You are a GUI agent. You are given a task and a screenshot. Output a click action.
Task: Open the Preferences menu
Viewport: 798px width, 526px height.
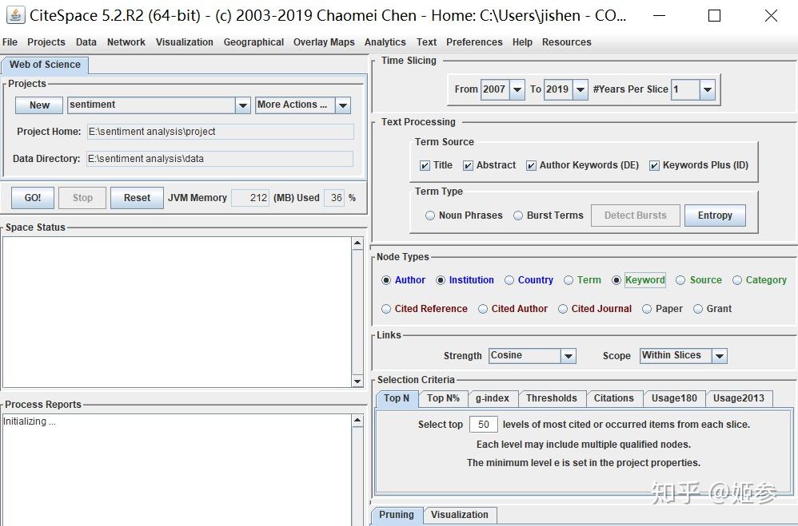tap(474, 42)
